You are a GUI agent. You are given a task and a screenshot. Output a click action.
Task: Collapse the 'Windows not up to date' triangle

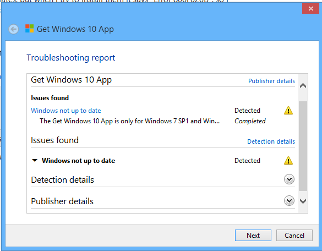coord(35,160)
